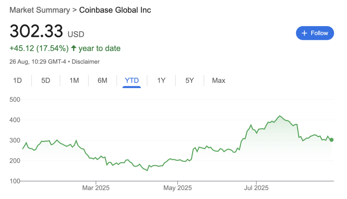Click the 302.33 USD price value
The height and width of the screenshot is (199, 347).
click(47, 31)
